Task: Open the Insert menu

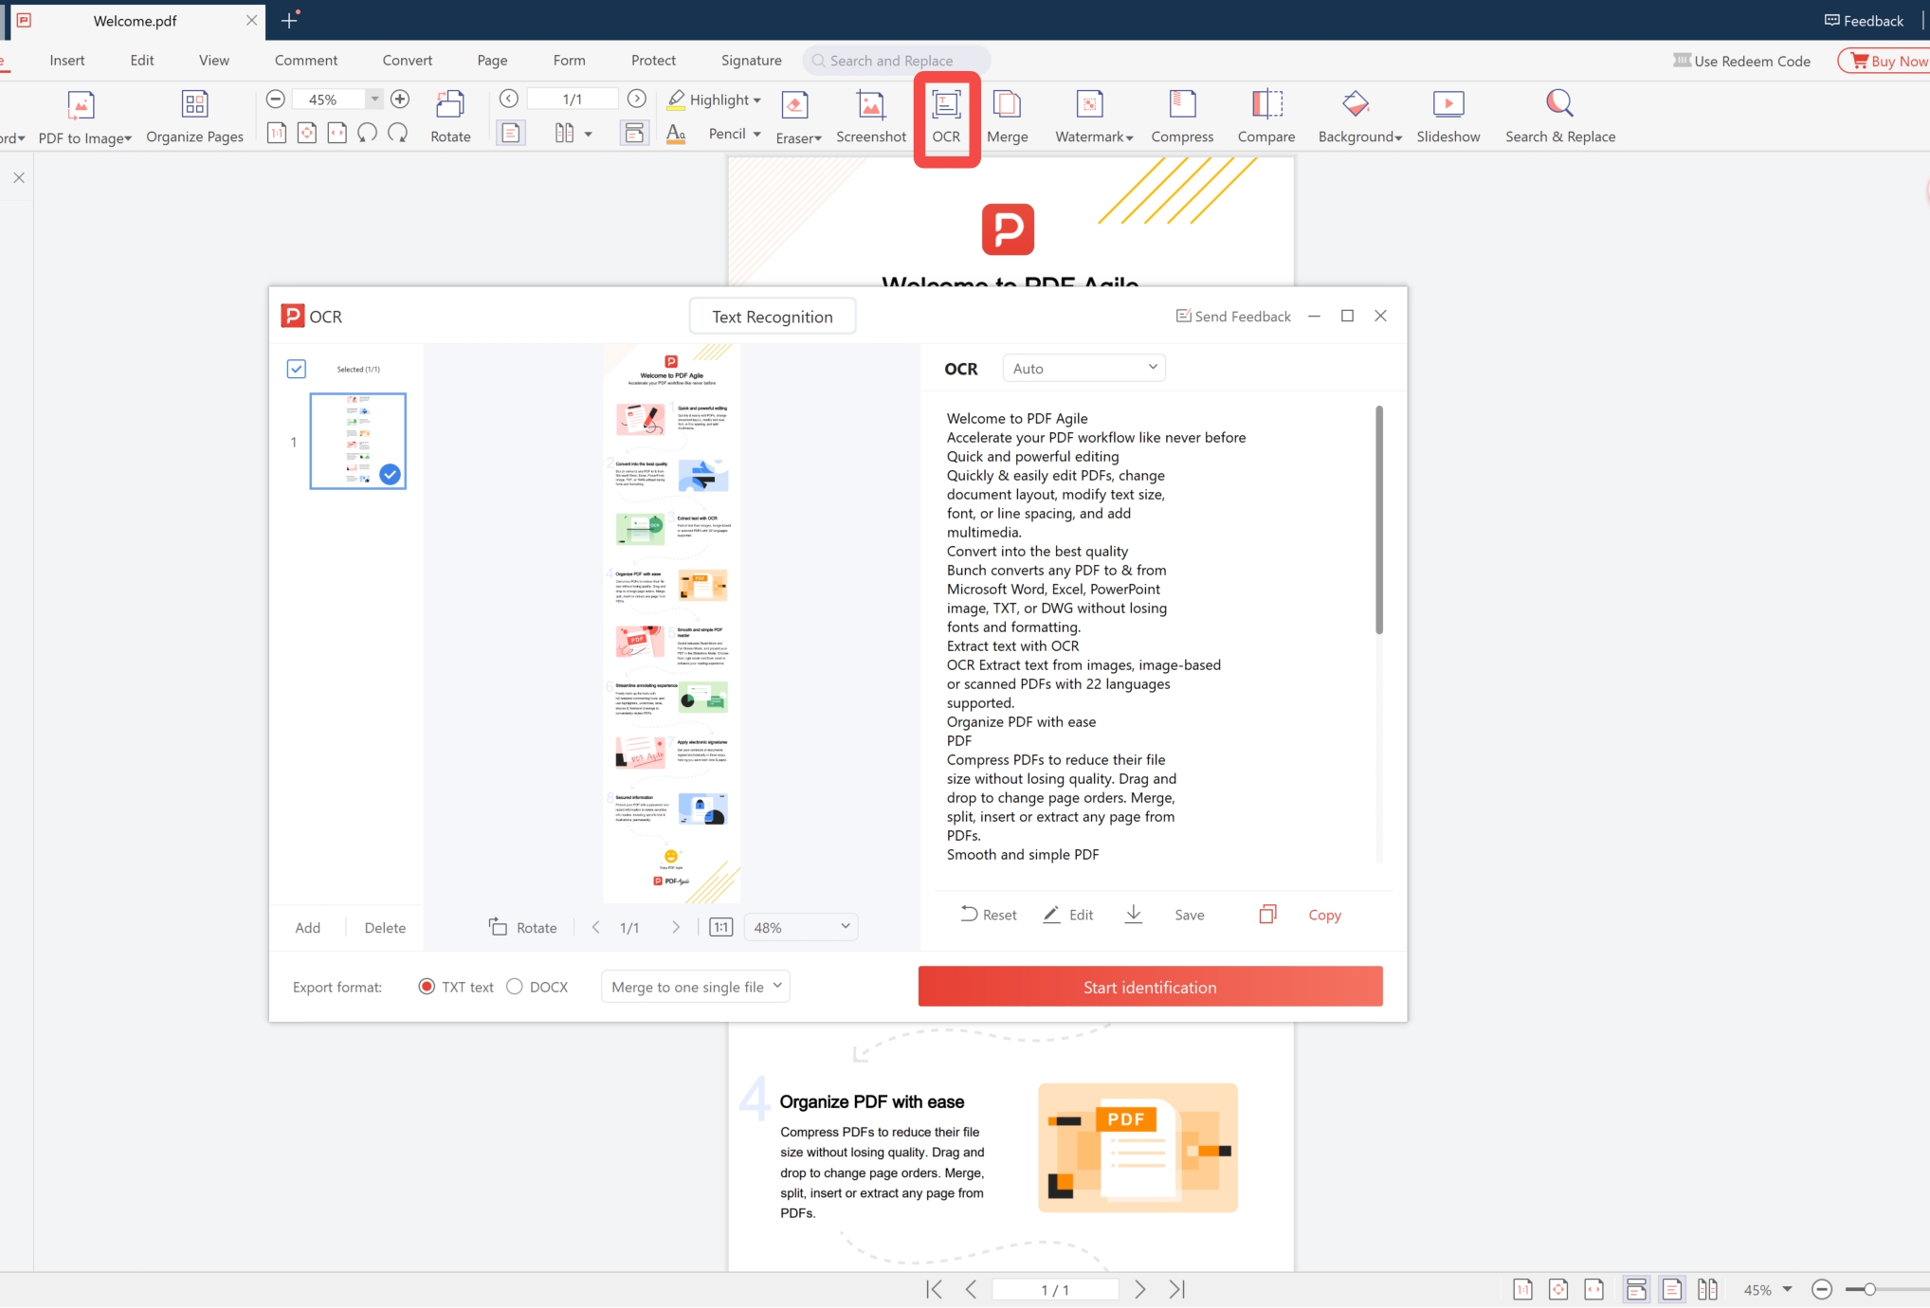Action: (x=67, y=60)
